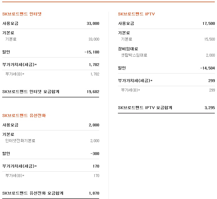Select the 유선전화 요금합계 total 1,870
Image resolution: width=217 pixels, height=199 pixels.
(x=94, y=193)
